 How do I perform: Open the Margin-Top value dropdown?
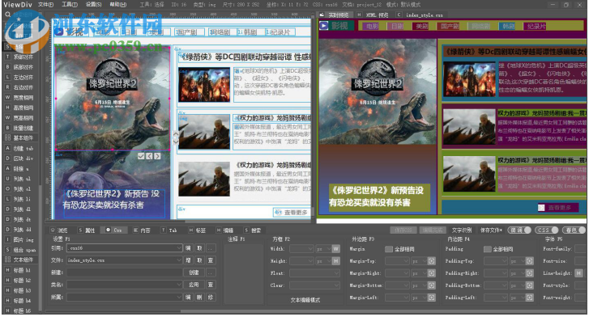coord(398,261)
